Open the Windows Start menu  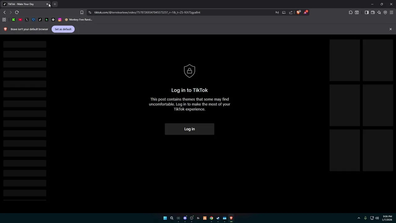click(165, 218)
